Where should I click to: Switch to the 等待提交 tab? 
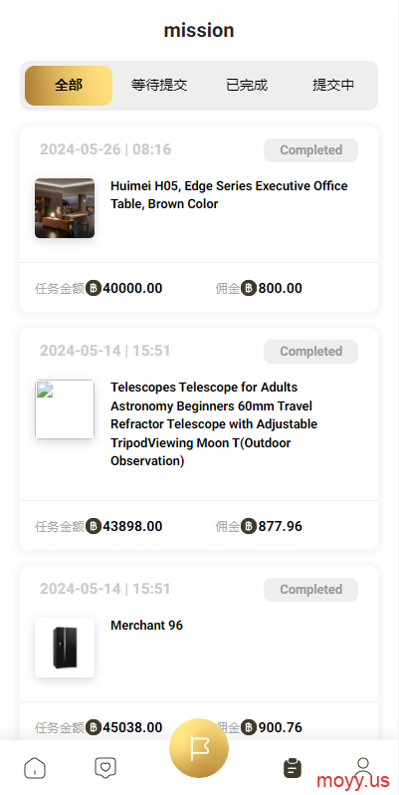point(159,86)
